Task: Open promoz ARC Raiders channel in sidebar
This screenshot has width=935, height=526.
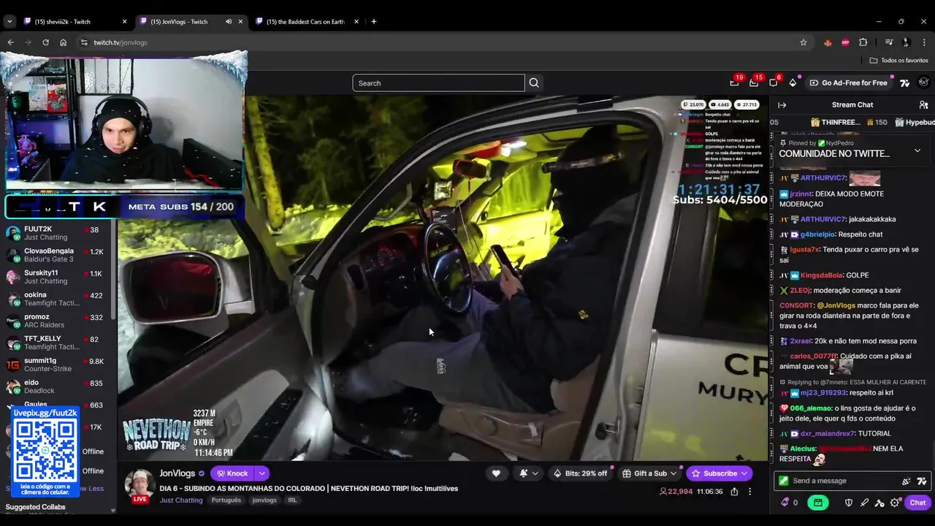Action: pos(57,321)
